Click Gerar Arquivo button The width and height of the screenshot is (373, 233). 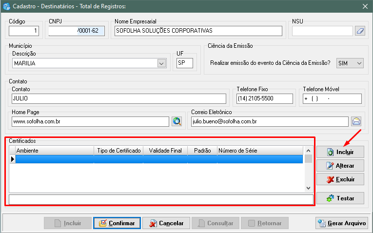(341, 223)
